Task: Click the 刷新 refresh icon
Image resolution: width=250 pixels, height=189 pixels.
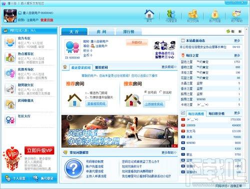Action: point(228,31)
